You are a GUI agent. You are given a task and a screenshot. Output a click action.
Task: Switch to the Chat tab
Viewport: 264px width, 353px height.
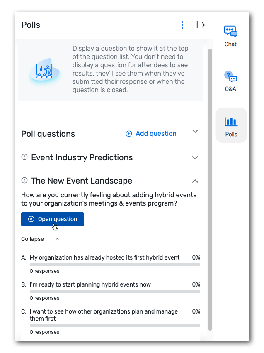point(230,37)
